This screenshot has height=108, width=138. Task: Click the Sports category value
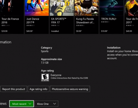tap(45, 51)
